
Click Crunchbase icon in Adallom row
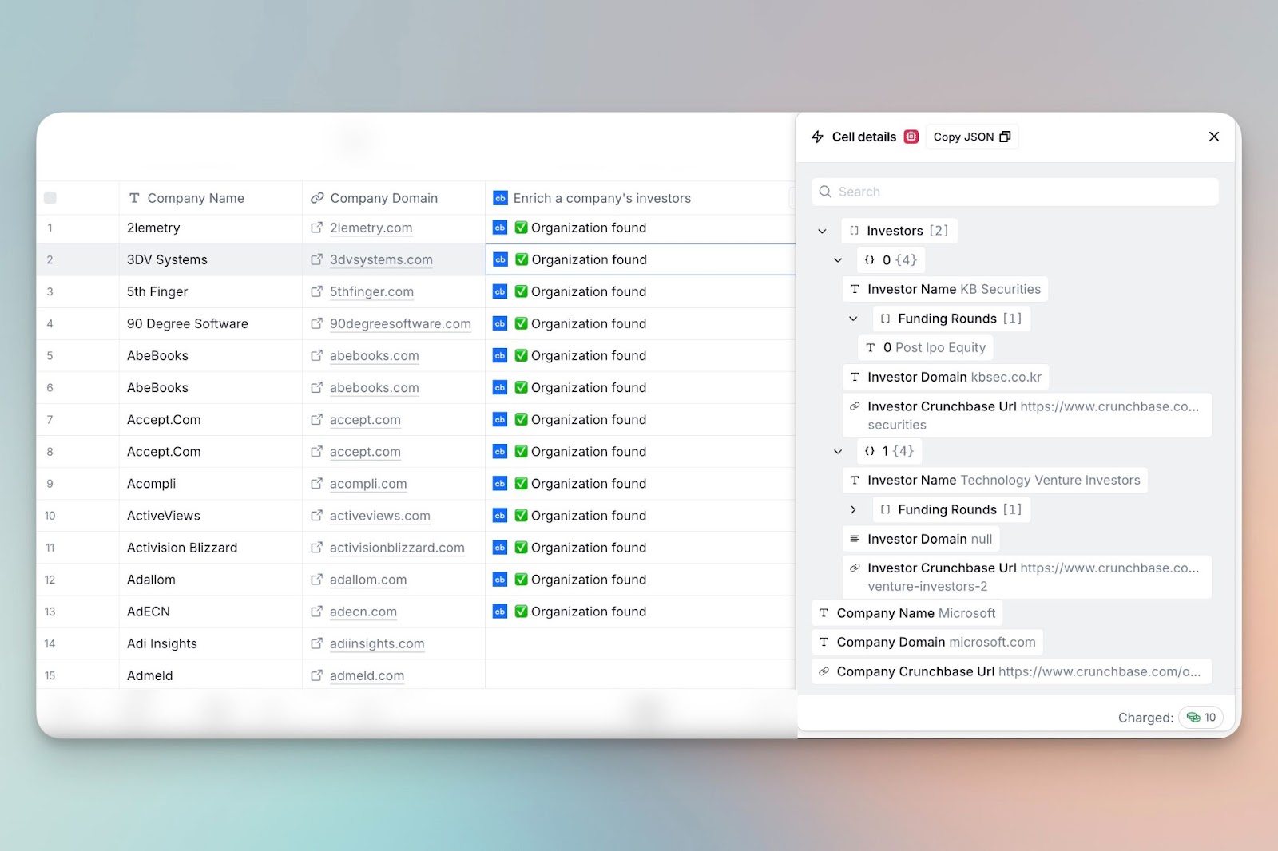pyautogui.click(x=500, y=579)
